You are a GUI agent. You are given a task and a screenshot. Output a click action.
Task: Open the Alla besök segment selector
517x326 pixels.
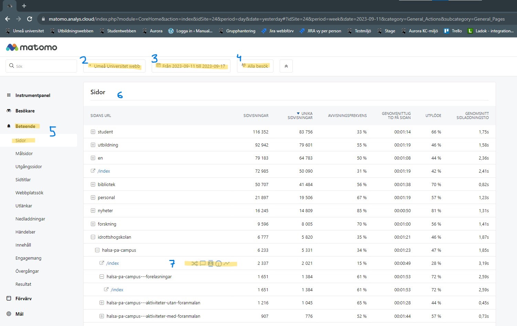[x=255, y=66]
